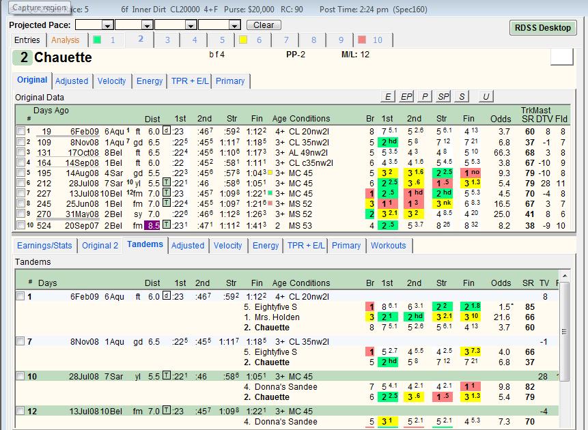Click the E running style button

point(388,96)
